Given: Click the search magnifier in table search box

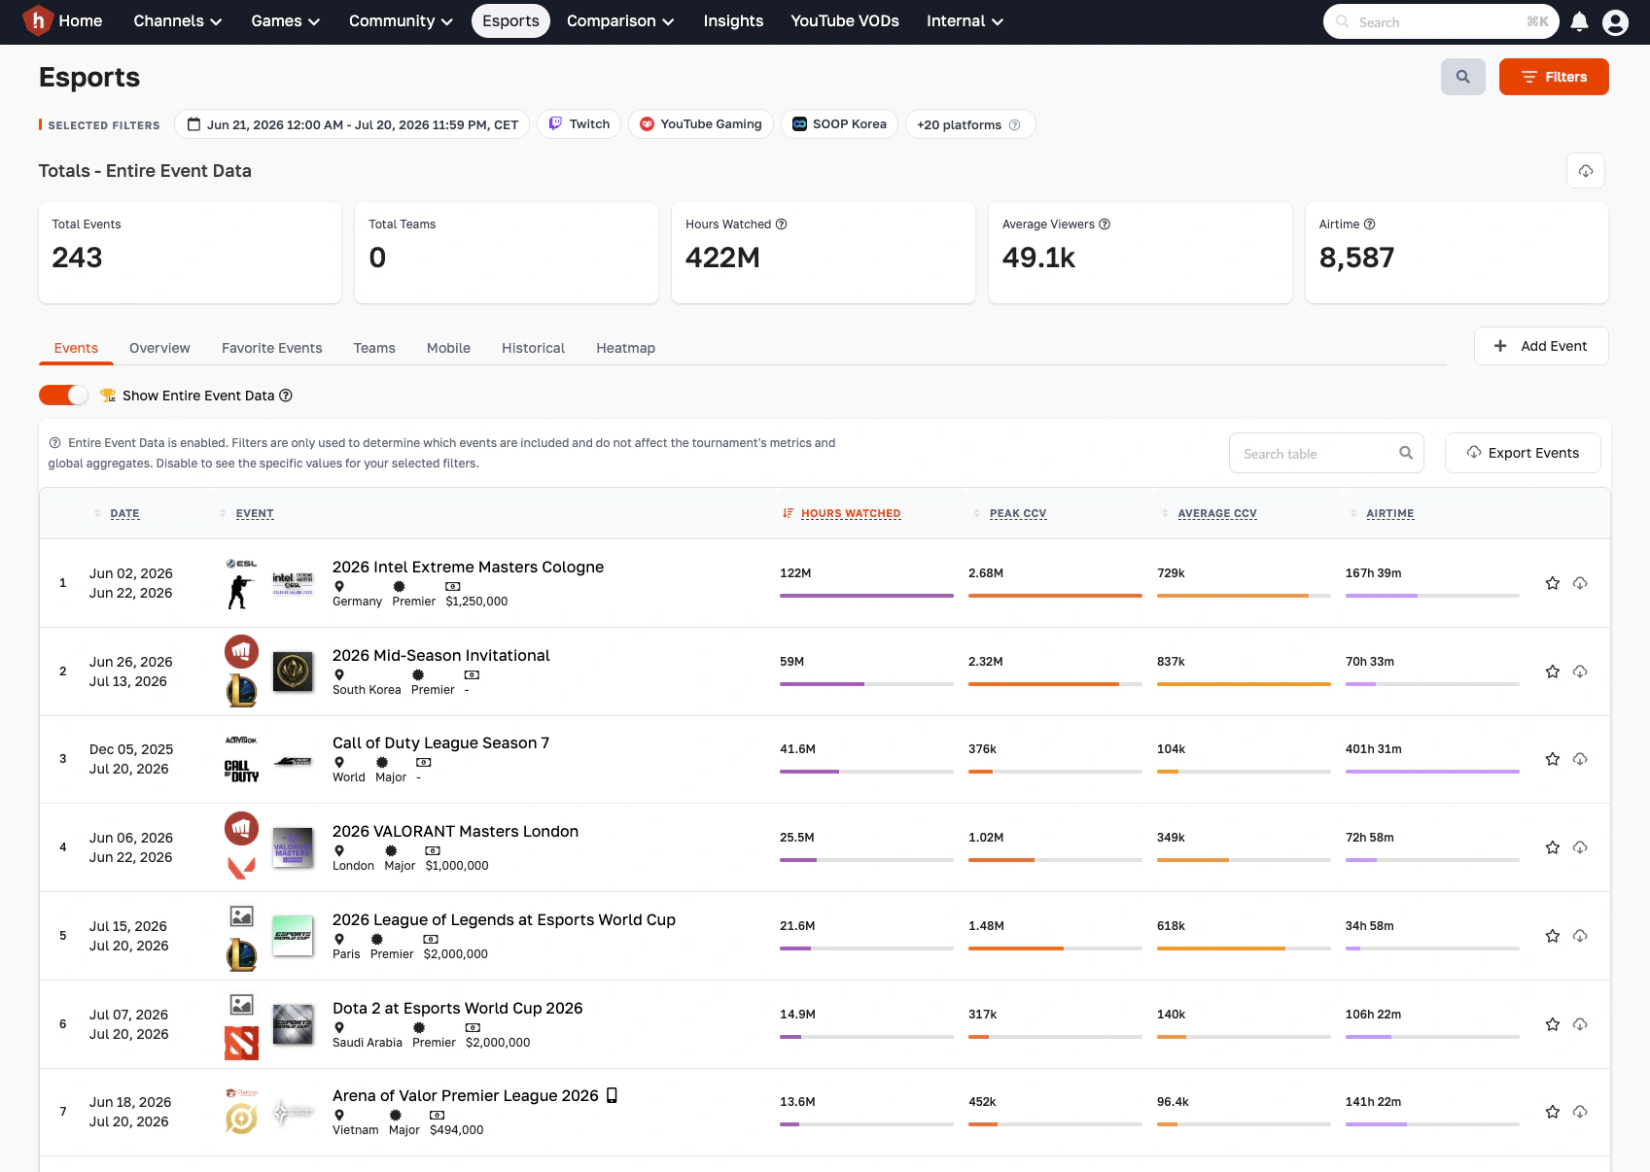Looking at the screenshot, I should coord(1406,453).
